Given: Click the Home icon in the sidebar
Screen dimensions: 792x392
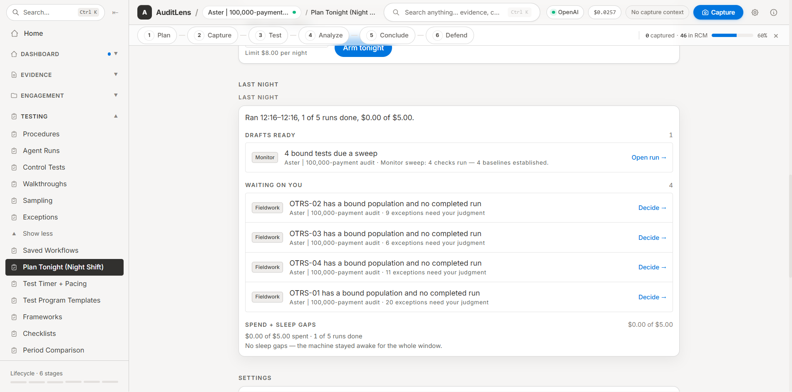Looking at the screenshot, I should (15, 33).
